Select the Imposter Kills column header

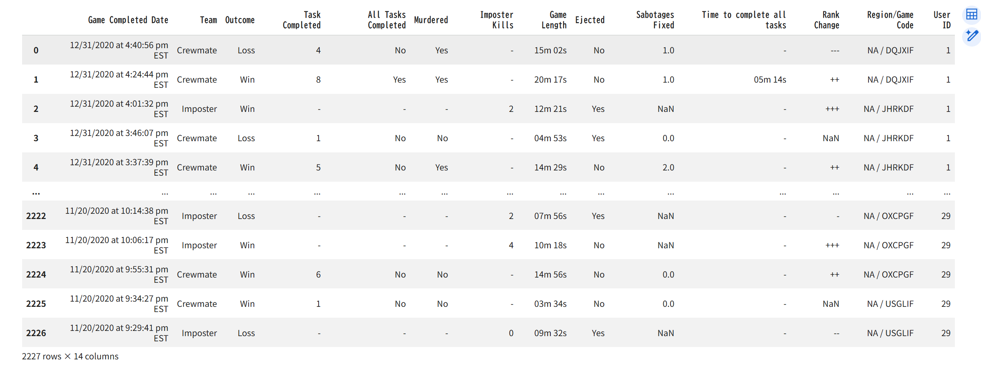[x=497, y=20]
